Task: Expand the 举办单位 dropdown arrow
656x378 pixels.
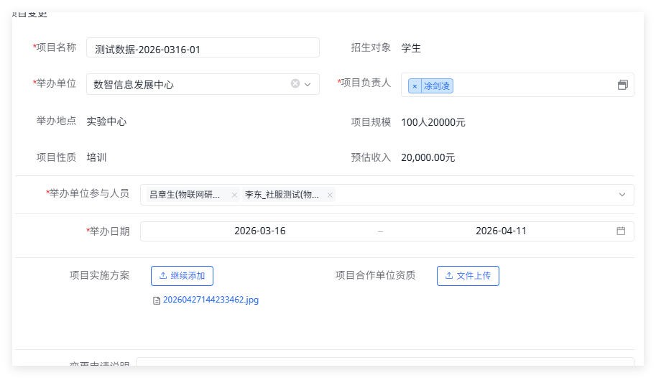Action: (308, 84)
